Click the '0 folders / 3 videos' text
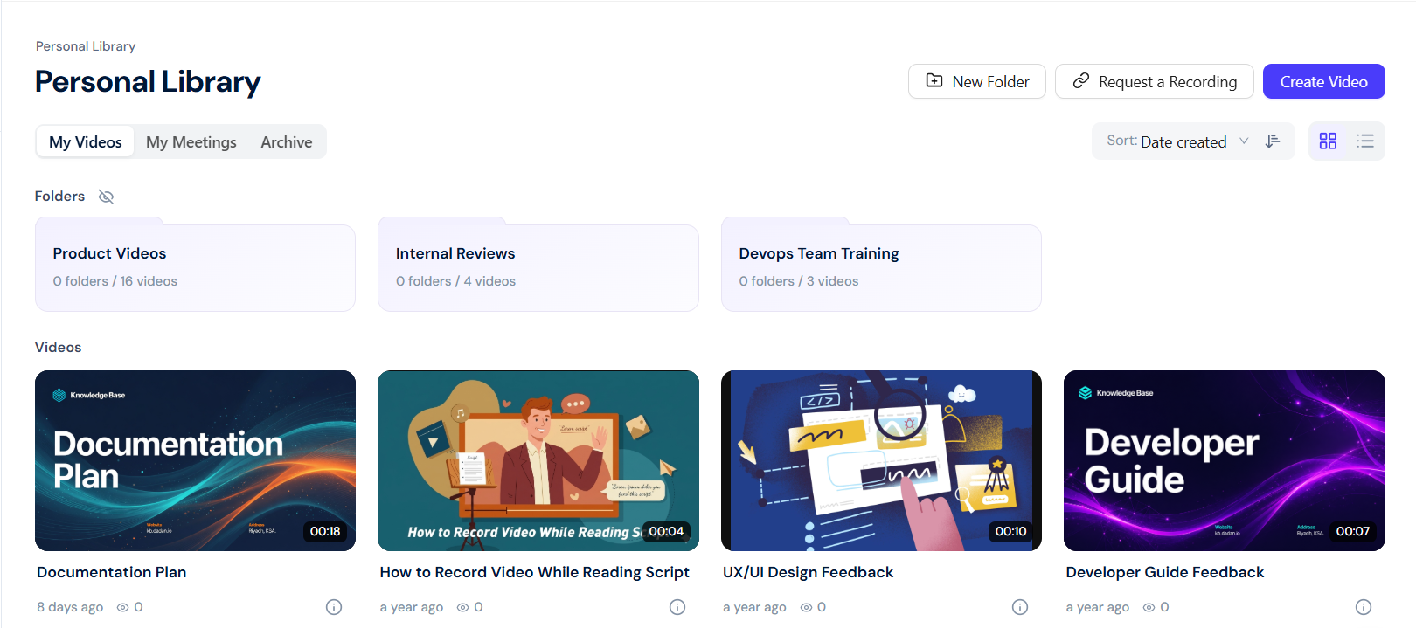The image size is (1416, 628). [x=799, y=281]
